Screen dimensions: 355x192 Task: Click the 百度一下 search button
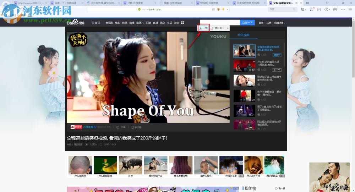pyautogui.click(x=247, y=23)
